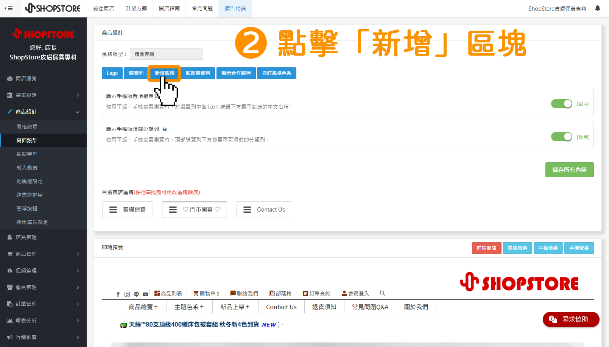The width and height of the screenshot is (609, 347).
Task: Expand 促銷管理 sidebar menu
Action: (43, 271)
